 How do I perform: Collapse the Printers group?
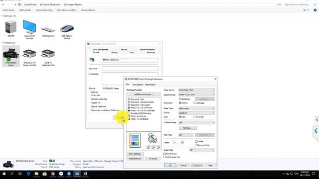click(x=2, y=43)
